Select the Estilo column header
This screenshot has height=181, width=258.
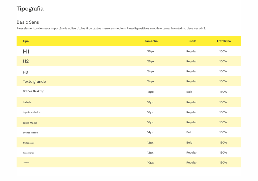click(x=192, y=41)
